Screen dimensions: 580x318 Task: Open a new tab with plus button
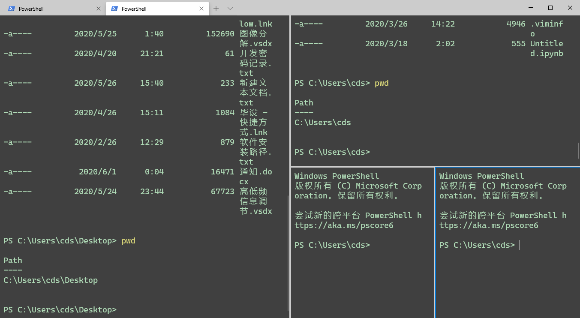click(216, 9)
